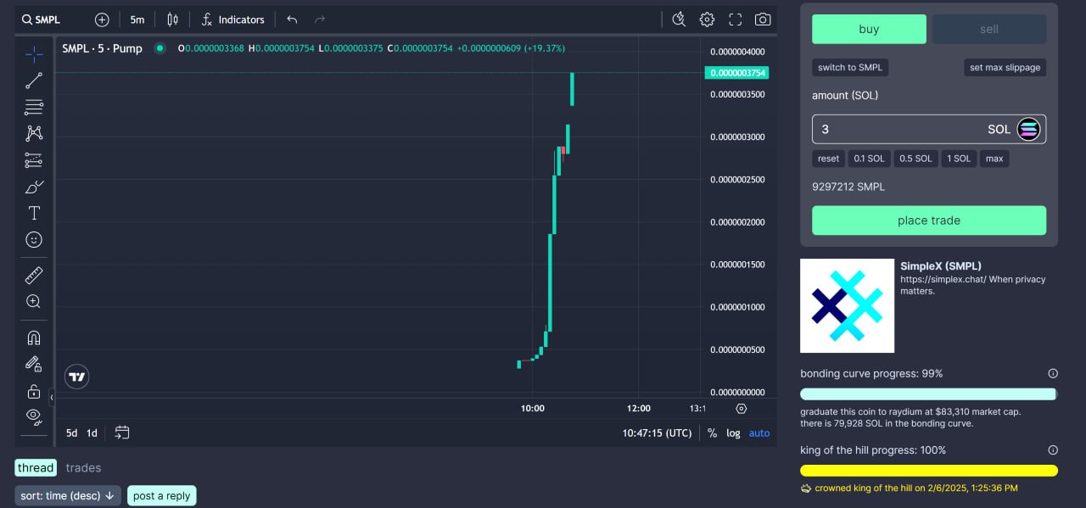
Task: Select the forecasting and measurement tool
Action: (34, 160)
